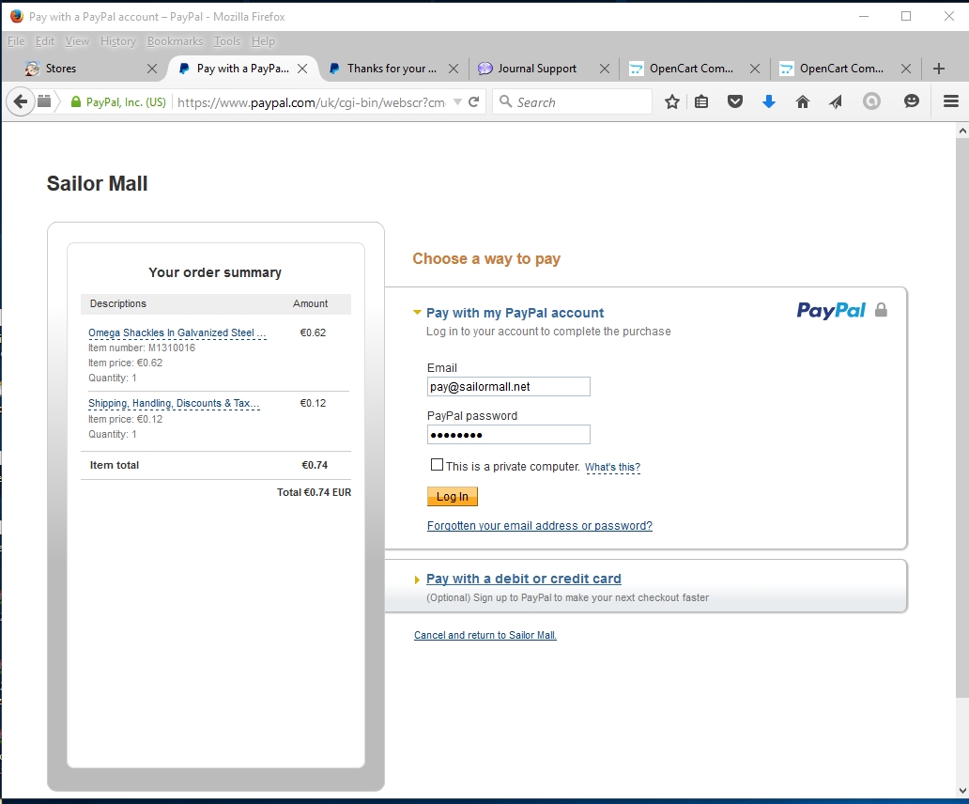Open Omega Shackles In Galvanized Steel item link
This screenshot has height=804, width=969.
tap(177, 332)
